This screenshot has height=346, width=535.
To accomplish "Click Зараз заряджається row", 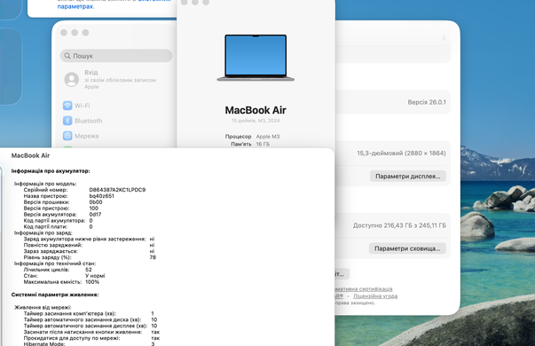I will 89,251.
